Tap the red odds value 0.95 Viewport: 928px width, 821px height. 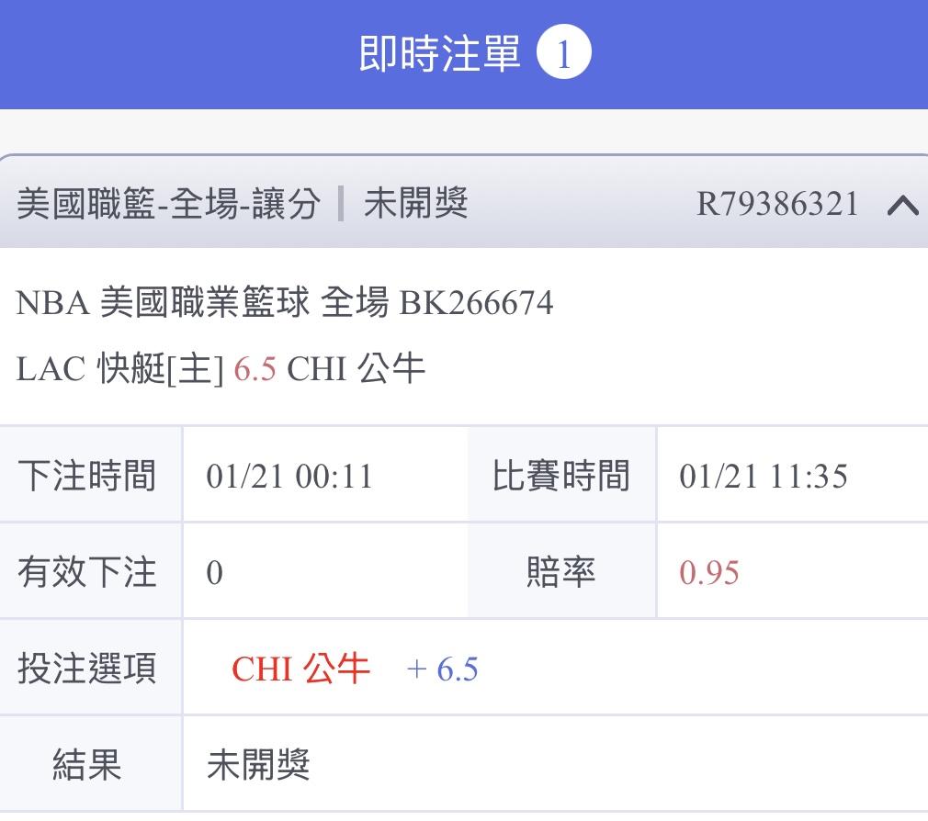(709, 573)
